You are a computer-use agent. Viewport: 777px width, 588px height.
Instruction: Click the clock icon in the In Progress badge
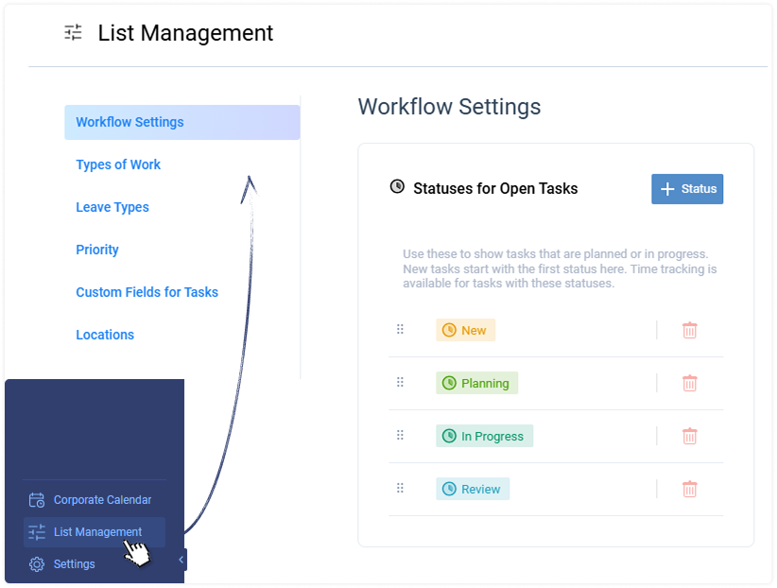tap(447, 435)
